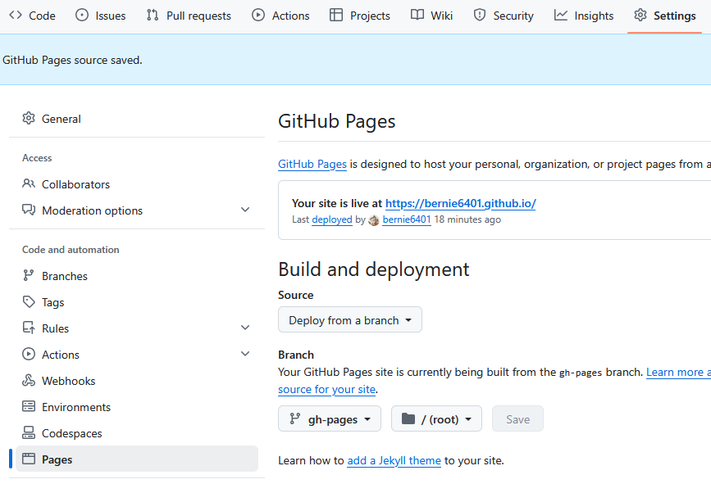Click the Collaborators people icon
Image resolution: width=711 pixels, height=484 pixels.
(29, 183)
